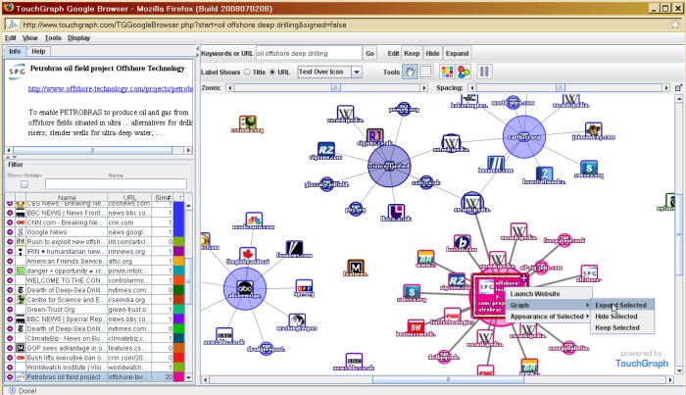Choose Hide Selected in submenu
Screen dimensions: 686x395
point(622,317)
